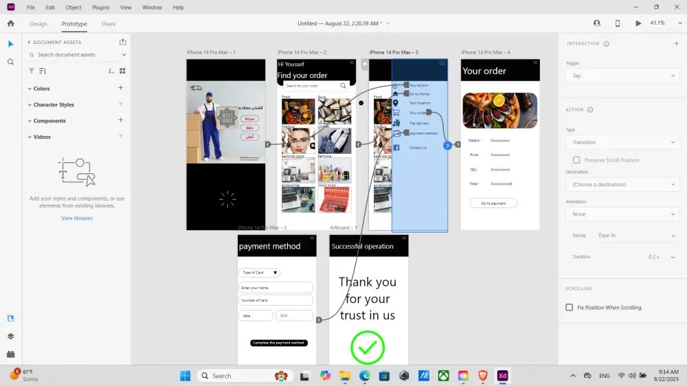Open the zoom level dropdown at 41.1%
687x386 pixels.
click(x=680, y=23)
